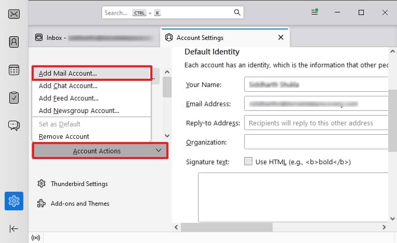Choose Add Feed Account menu item
Screen dimensions: 397x243
(91, 98)
